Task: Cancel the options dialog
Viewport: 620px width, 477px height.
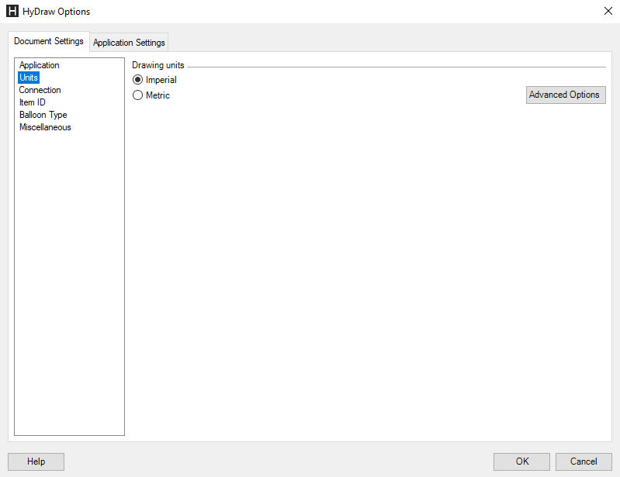Action: (584, 461)
